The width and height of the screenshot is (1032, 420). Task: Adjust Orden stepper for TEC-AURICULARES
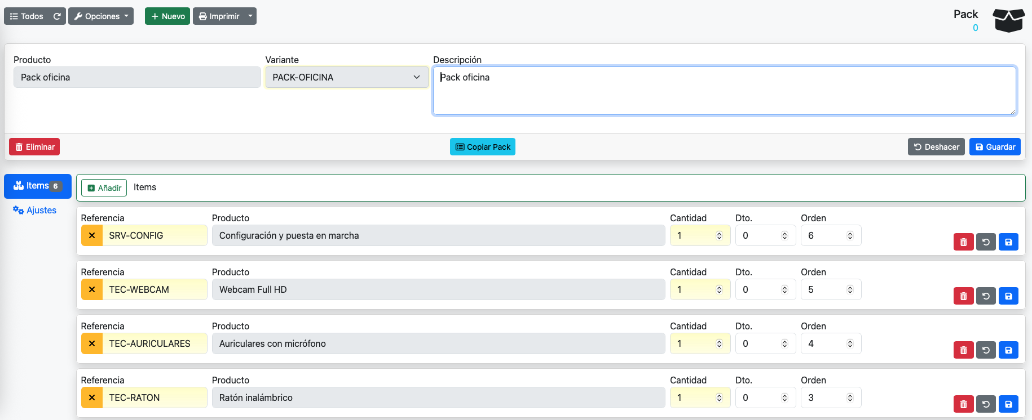[850, 343]
